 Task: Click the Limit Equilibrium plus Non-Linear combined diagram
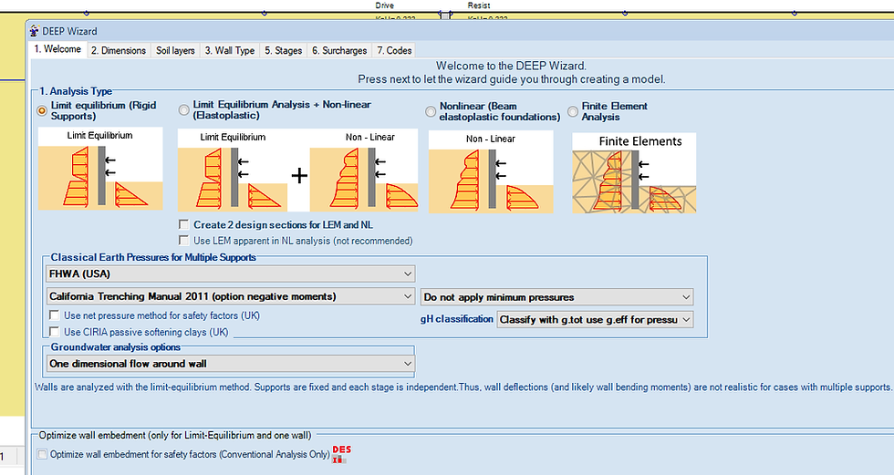[x=297, y=170]
